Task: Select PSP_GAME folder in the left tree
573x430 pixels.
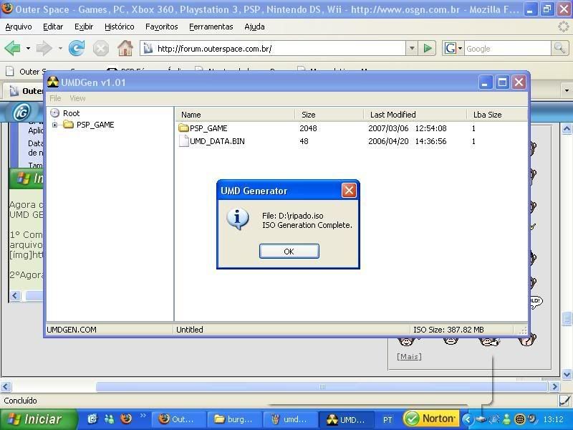Action: (95, 125)
